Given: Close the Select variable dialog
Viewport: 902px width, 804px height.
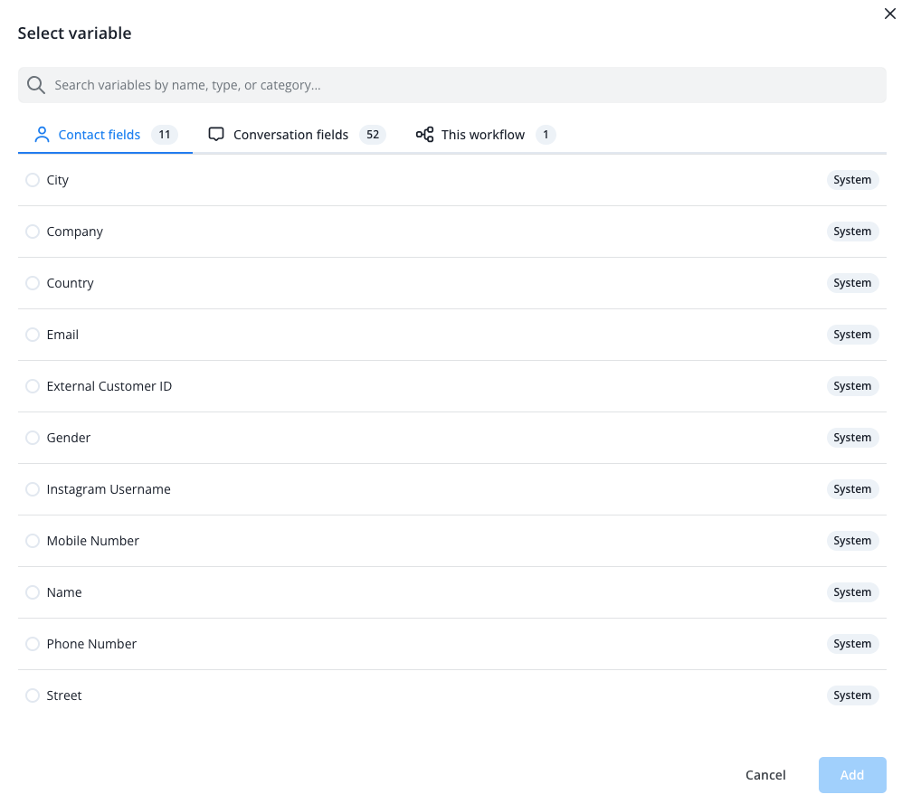Looking at the screenshot, I should pyautogui.click(x=889, y=14).
